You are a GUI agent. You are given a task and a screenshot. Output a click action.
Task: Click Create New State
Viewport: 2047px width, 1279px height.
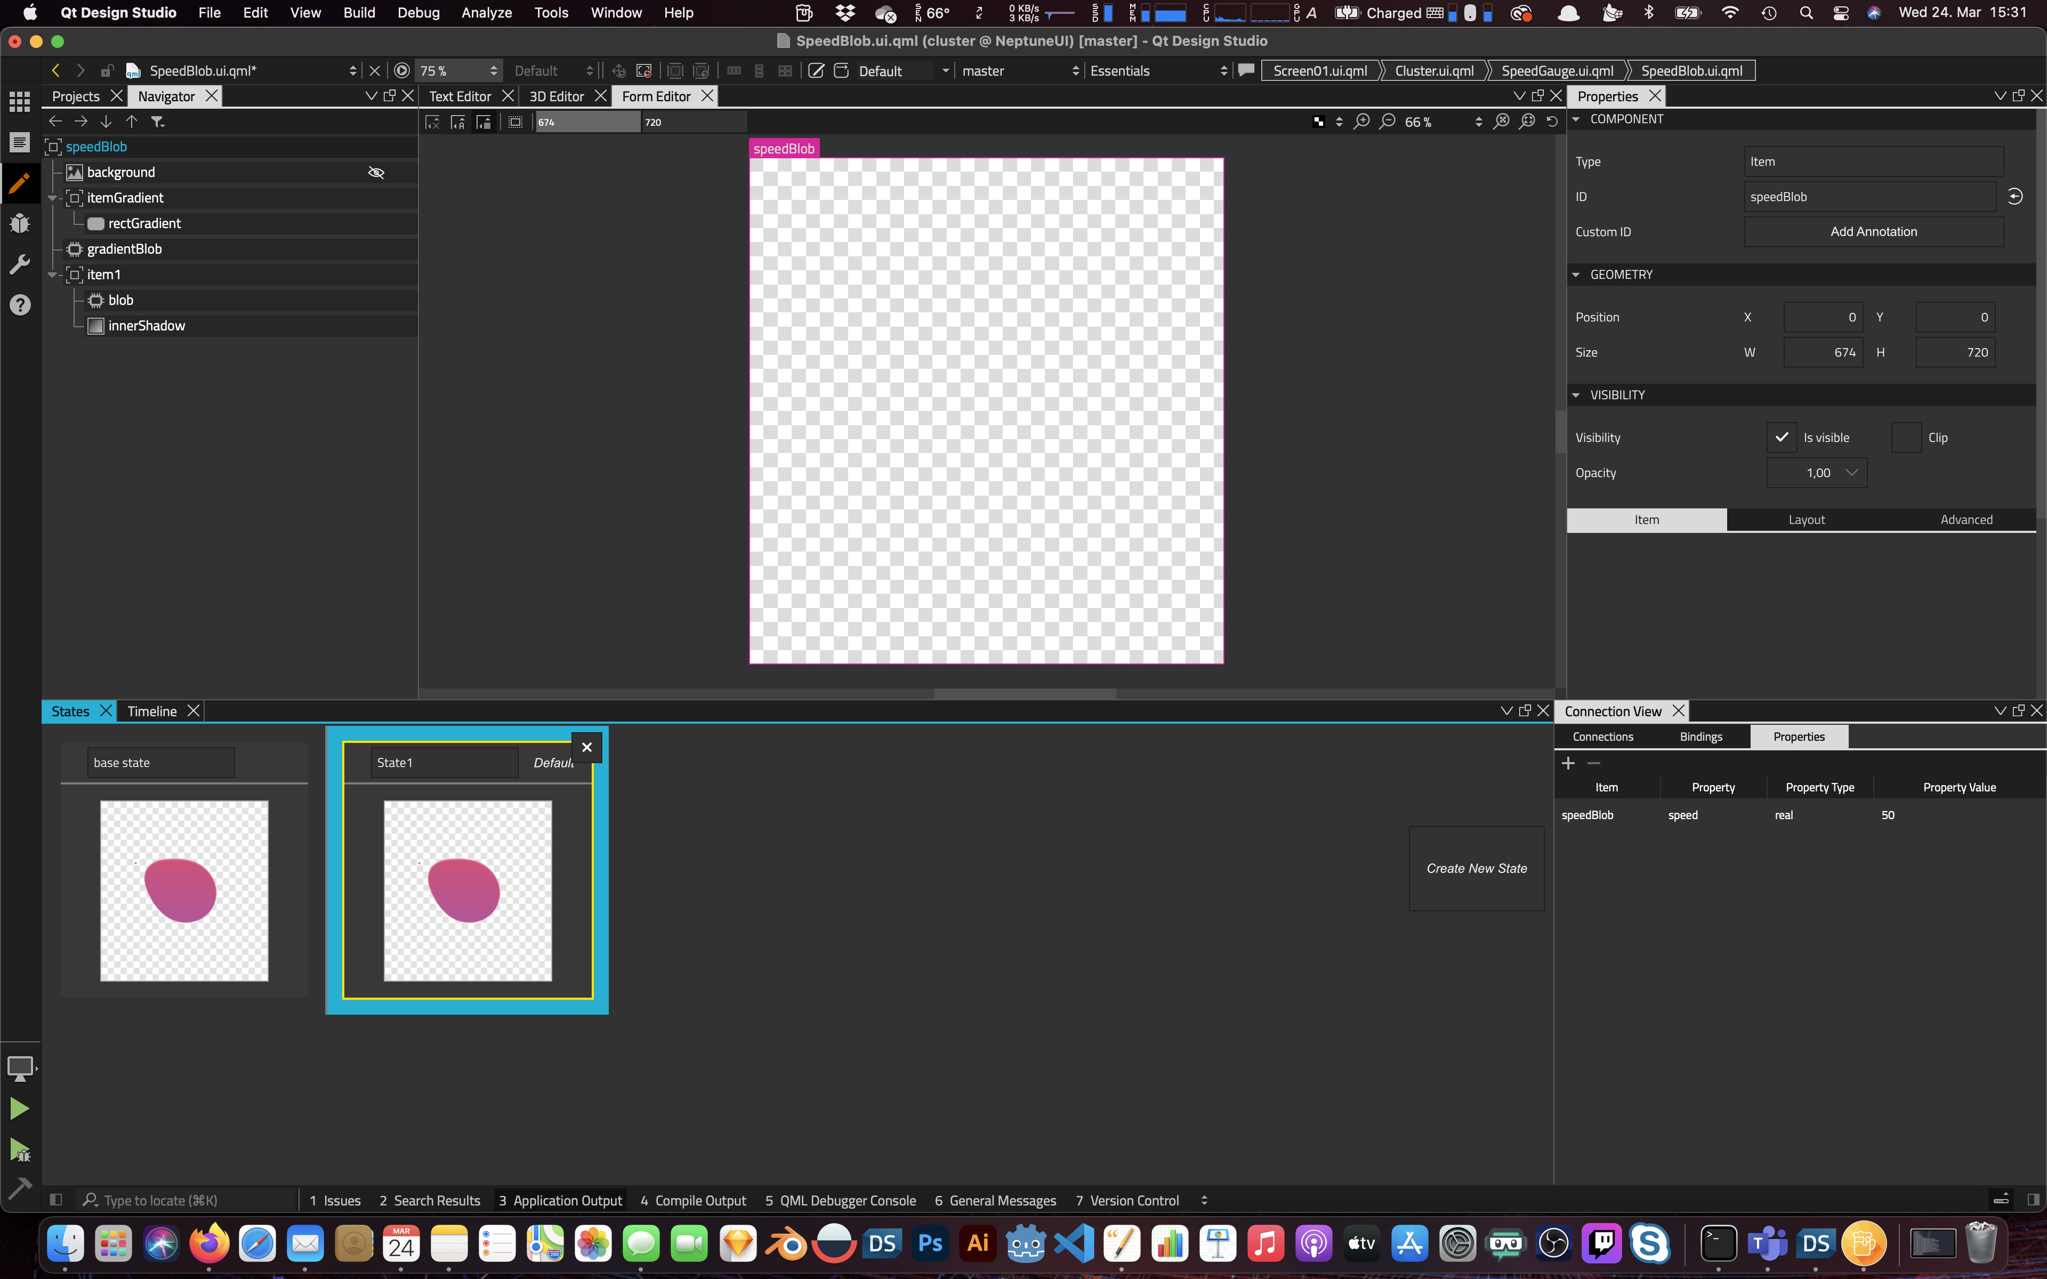click(1476, 869)
